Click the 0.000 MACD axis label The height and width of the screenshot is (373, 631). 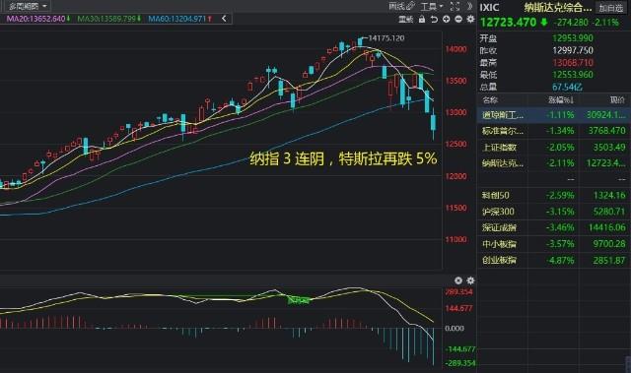[455, 329]
